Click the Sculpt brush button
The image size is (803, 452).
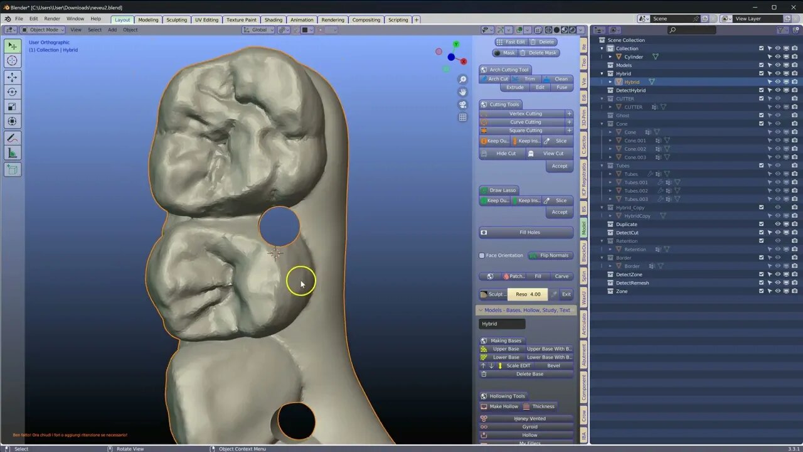(x=492, y=294)
